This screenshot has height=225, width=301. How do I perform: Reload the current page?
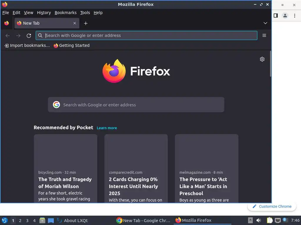[x=29, y=35]
